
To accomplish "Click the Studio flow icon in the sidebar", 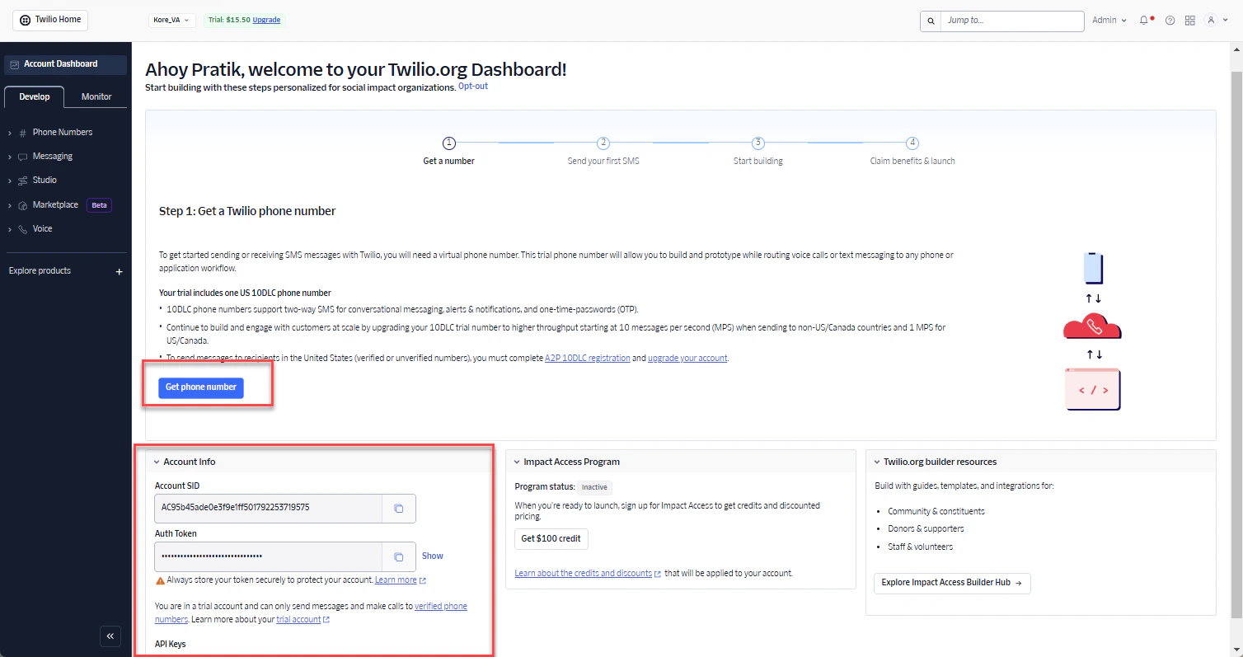I will click(22, 181).
